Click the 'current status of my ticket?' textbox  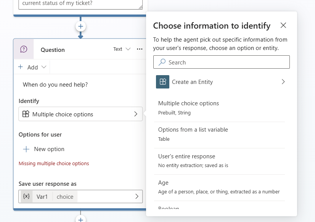click(x=80, y=5)
